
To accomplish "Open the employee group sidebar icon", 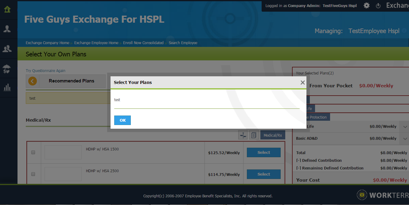I will tap(7, 48).
